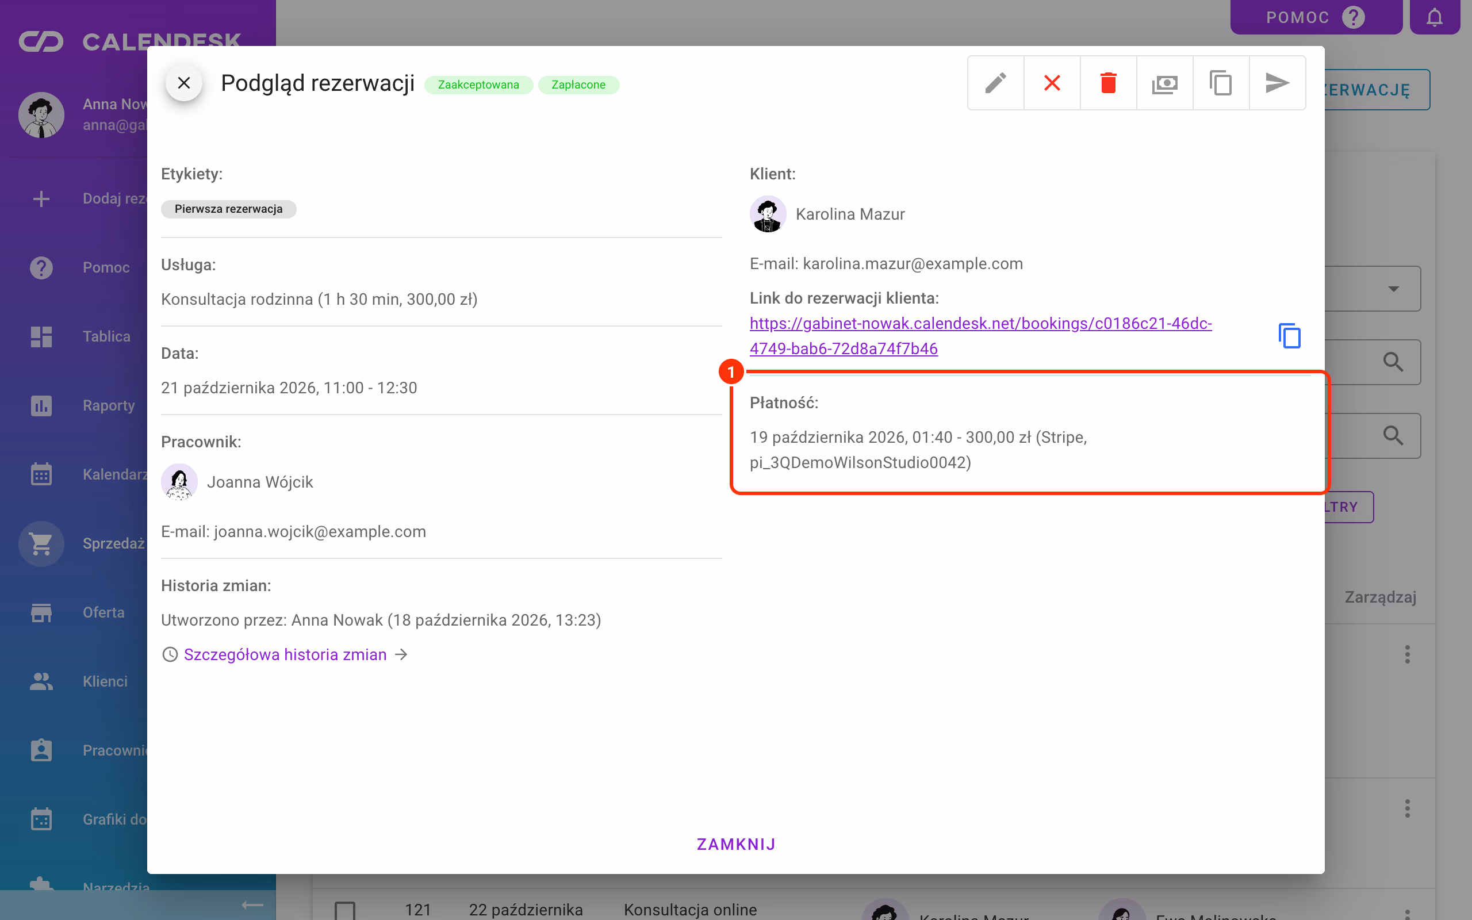The height and width of the screenshot is (920, 1472).
Task: Click the Calendesk logo in the sidebar
Action: coord(129,41)
